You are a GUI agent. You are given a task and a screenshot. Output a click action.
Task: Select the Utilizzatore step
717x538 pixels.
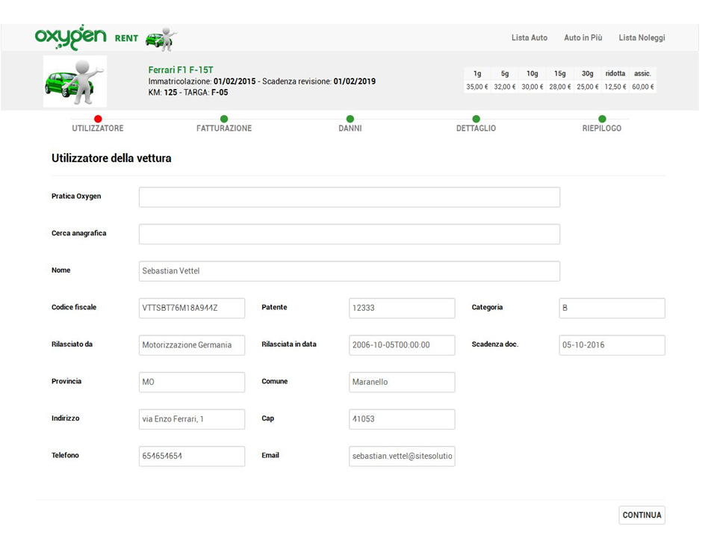click(x=97, y=128)
